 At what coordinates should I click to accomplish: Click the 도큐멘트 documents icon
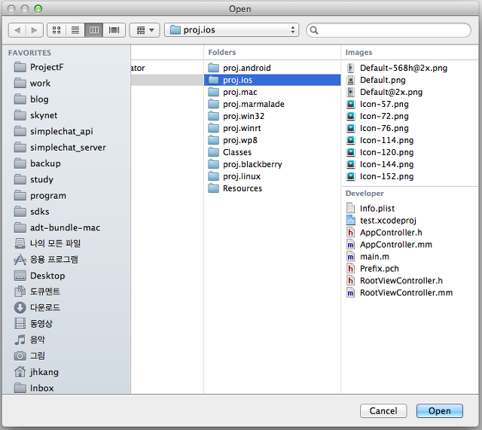point(20,291)
